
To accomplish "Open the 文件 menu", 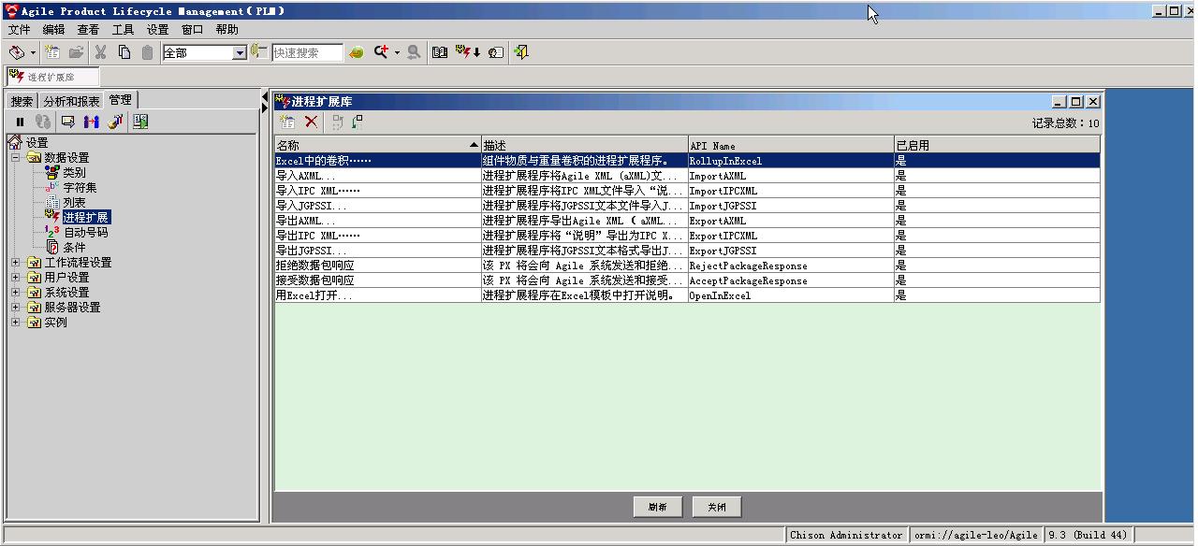I will click(20, 30).
